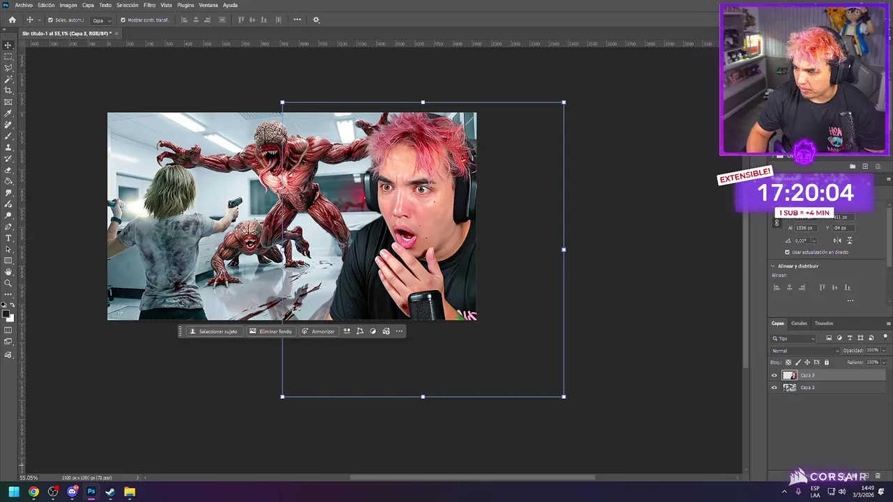The height and width of the screenshot is (502, 893).
Task: Open options bar three-dots more align options
Action: 297,20
